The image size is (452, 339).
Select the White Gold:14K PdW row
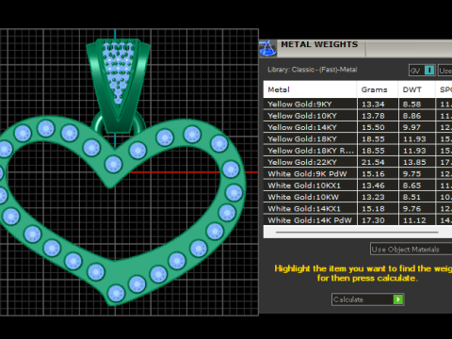pos(358,219)
